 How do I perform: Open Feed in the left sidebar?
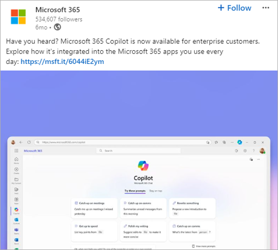point(16,191)
